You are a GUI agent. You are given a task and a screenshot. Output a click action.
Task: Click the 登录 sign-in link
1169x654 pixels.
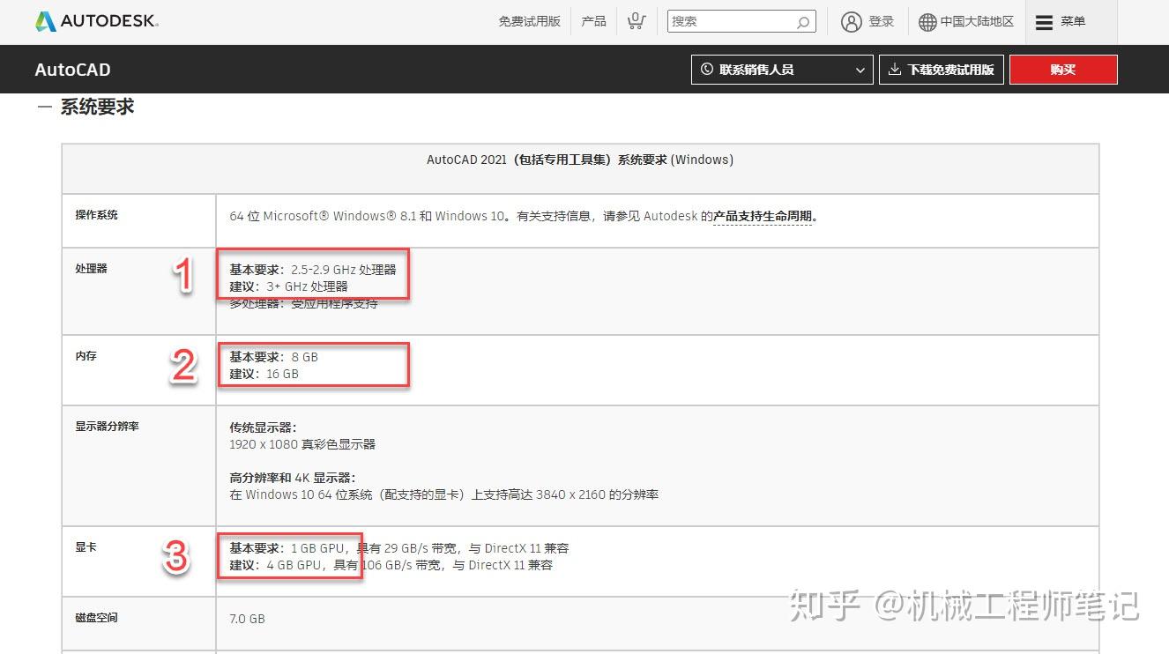[881, 22]
